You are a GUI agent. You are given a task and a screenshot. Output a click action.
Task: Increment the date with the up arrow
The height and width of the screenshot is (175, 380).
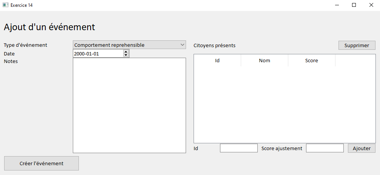[x=126, y=52]
